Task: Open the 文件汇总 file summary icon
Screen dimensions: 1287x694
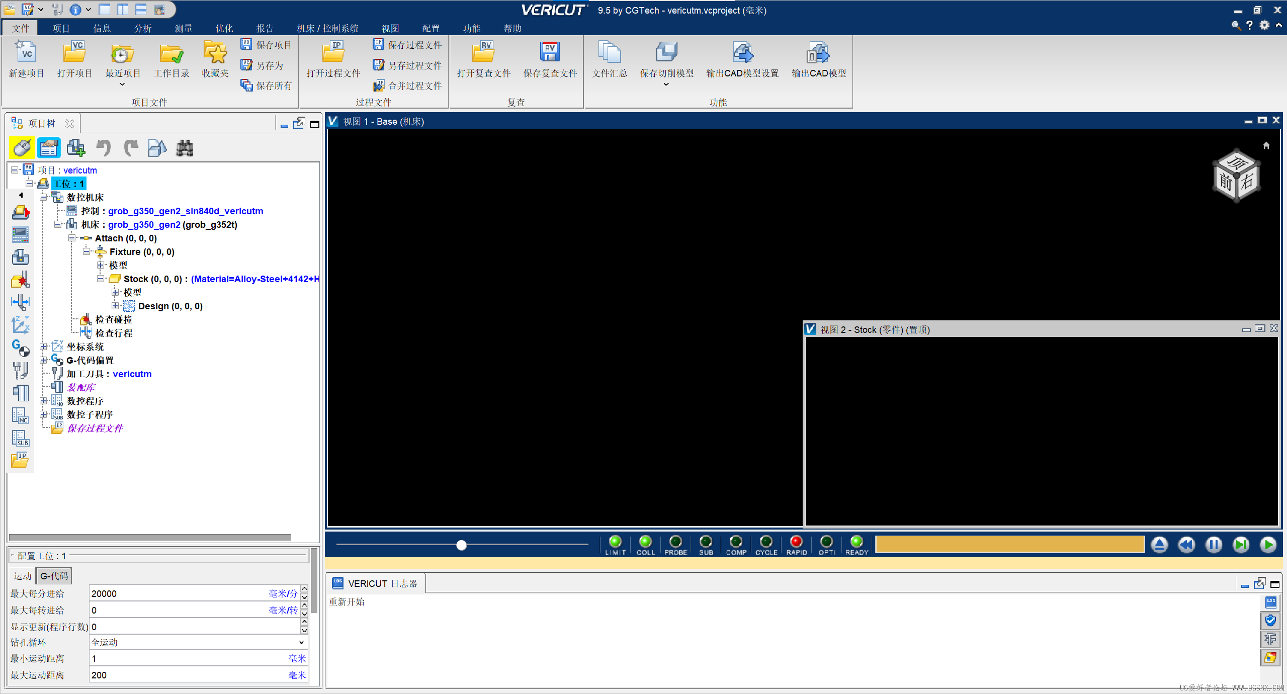Action: point(610,53)
